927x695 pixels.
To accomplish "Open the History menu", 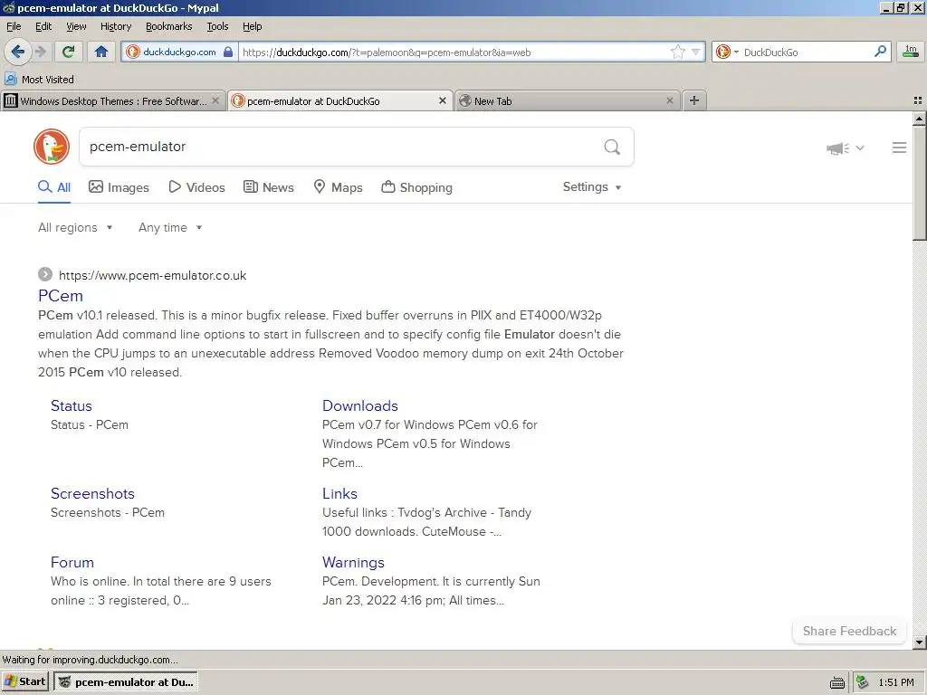I will (x=115, y=26).
